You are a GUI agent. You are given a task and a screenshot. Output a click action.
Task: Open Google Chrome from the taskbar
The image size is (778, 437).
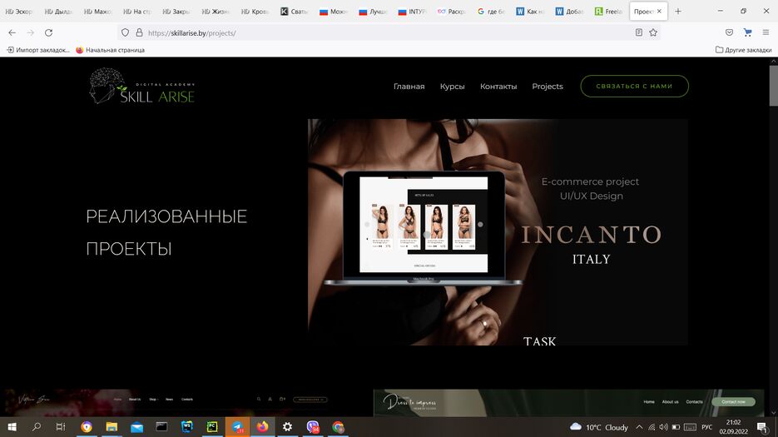338,427
